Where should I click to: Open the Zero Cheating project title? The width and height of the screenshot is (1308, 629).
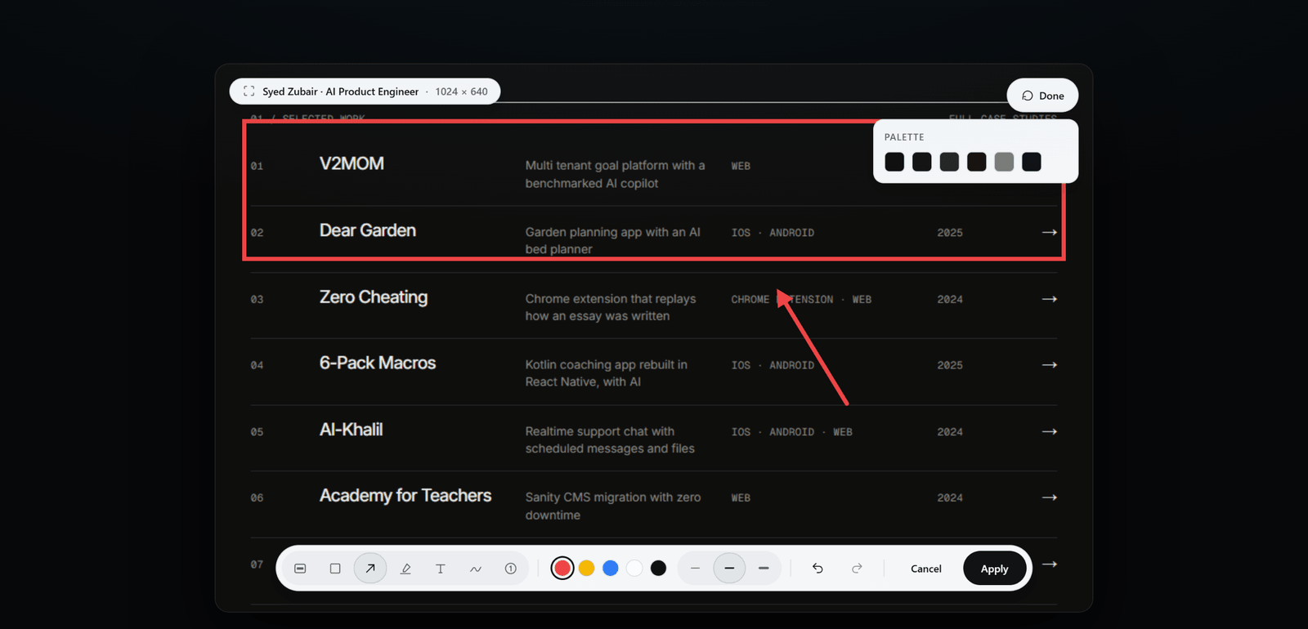coord(374,297)
